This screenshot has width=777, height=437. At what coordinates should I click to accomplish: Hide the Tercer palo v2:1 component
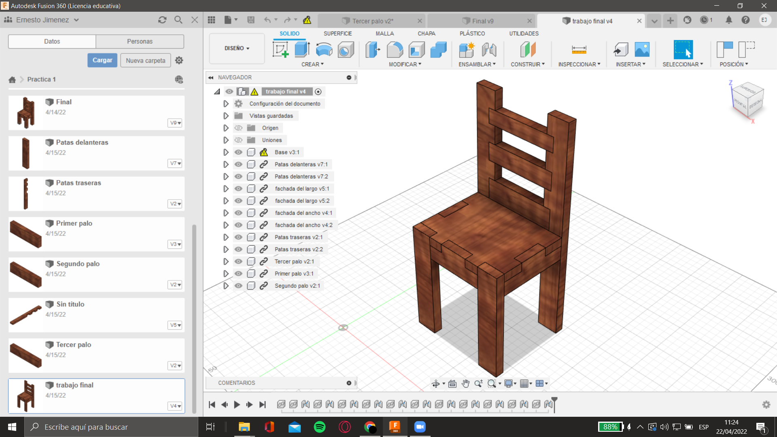click(x=238, y=261)
